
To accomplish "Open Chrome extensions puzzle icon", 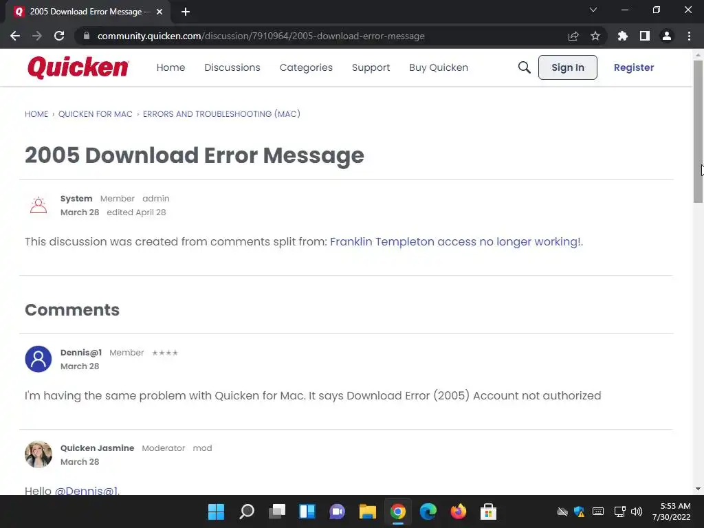I will 623,36.
